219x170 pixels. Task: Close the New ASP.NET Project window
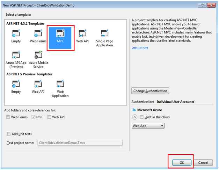[x=211, y=5]
